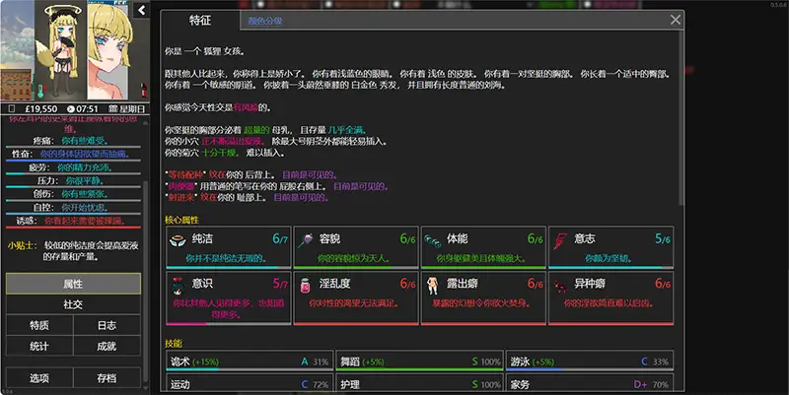
Task: Select the 运动 skill row
Action: coord(250,384)
